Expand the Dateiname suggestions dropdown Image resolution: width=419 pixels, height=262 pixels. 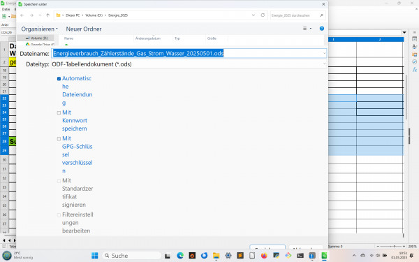tap(325, 53)
